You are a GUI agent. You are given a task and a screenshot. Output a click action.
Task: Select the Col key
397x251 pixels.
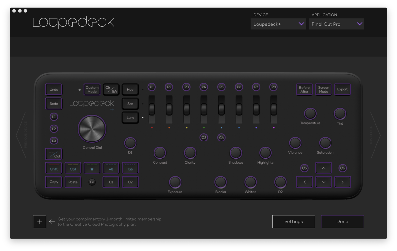pos(54,154)
